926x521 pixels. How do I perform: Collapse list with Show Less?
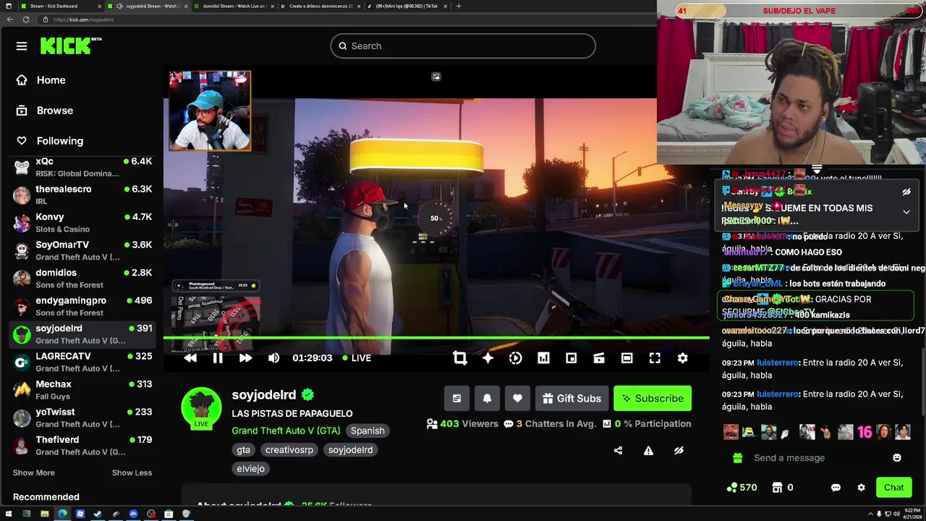point(132,473)
